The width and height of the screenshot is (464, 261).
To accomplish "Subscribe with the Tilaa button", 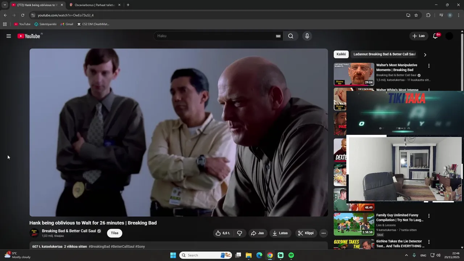I will click(115, 233).
